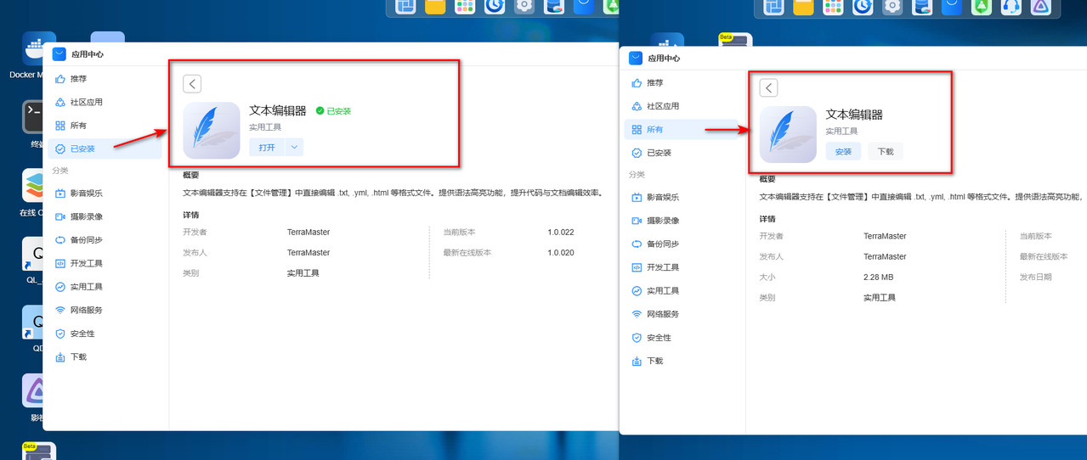
Task: Choose 备份同步 category in left window
Action: click(x=105, y=240)
